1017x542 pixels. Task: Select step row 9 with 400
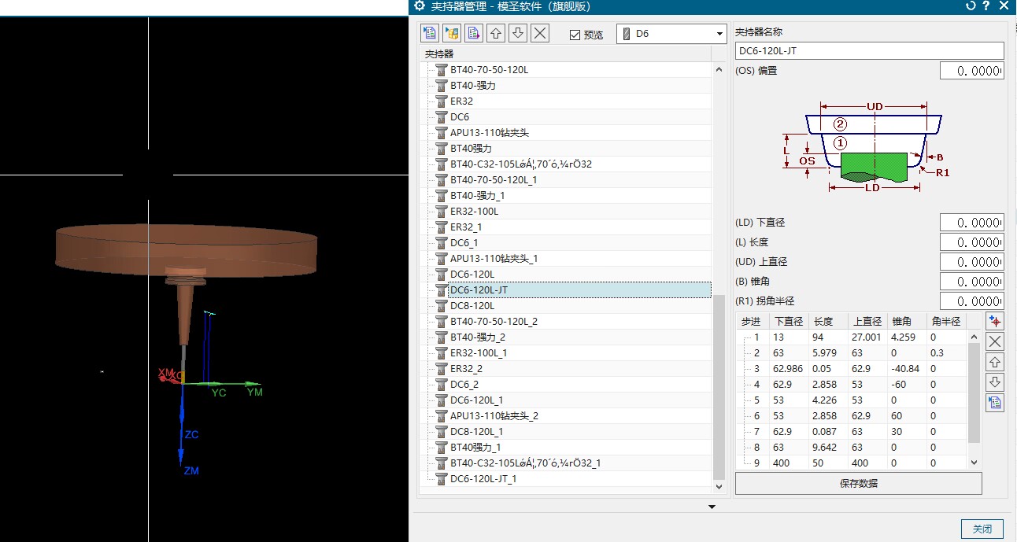click(x=852, y=463)
